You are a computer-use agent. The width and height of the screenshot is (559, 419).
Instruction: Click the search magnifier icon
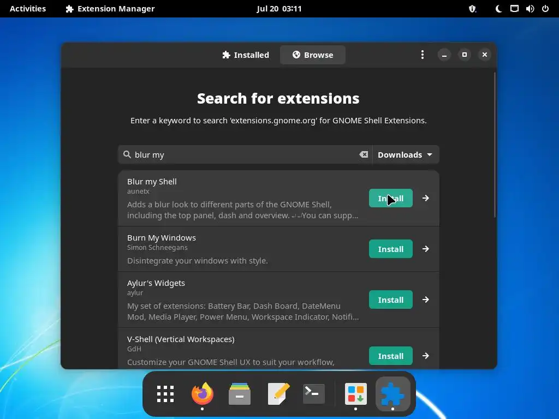[x=127, y=154]
